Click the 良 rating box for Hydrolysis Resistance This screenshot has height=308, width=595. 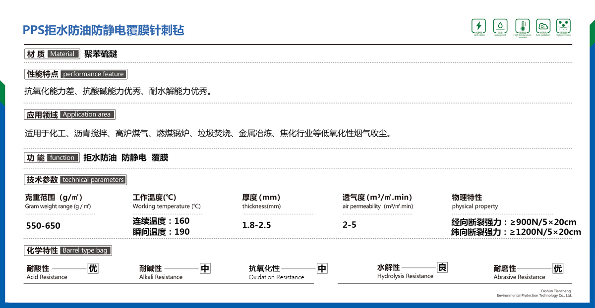442,267
